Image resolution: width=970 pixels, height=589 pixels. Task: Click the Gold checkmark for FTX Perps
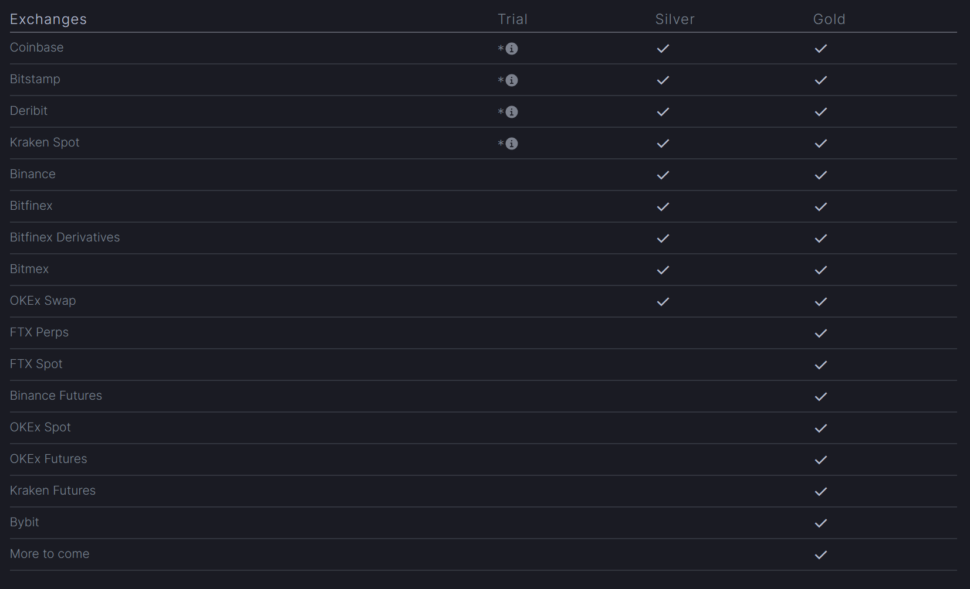click(821, 333)
